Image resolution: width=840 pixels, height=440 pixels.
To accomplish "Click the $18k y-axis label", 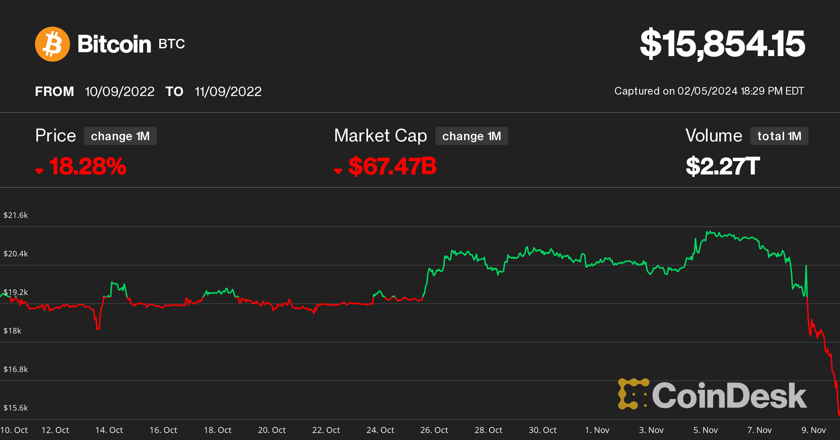I will [x=12, y=331].
